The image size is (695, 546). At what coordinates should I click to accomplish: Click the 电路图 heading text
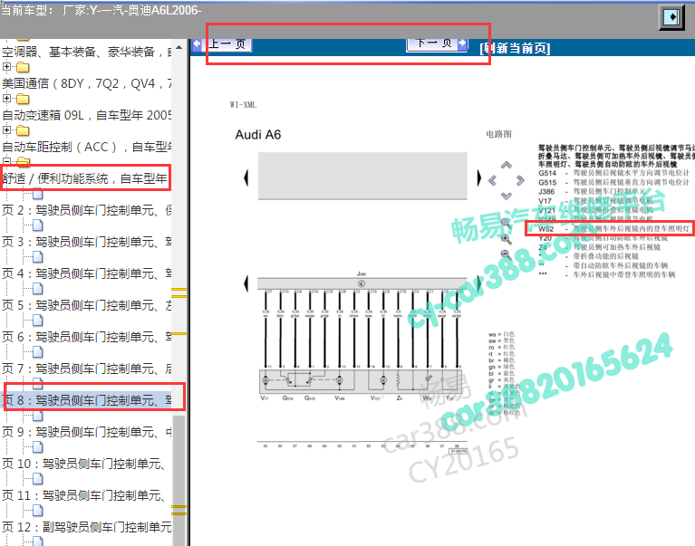pos(498,134)
